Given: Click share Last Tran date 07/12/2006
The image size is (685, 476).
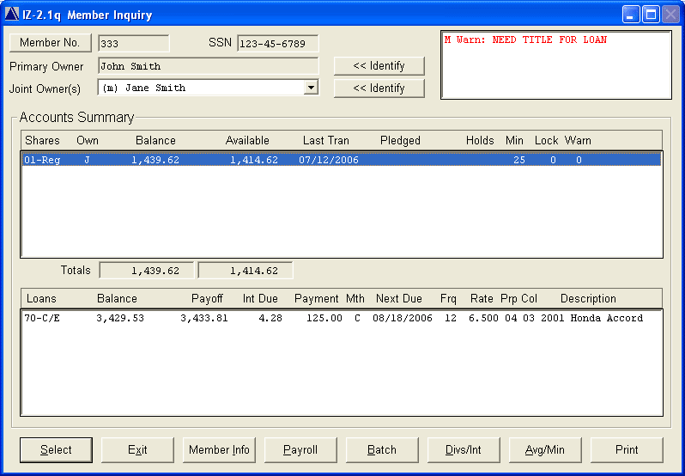Looking at the screenshot, I should [329, 160].
